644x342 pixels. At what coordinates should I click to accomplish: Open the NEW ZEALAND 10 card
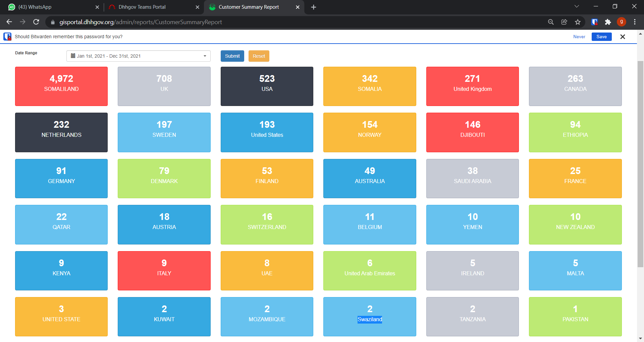click(575, 225)
